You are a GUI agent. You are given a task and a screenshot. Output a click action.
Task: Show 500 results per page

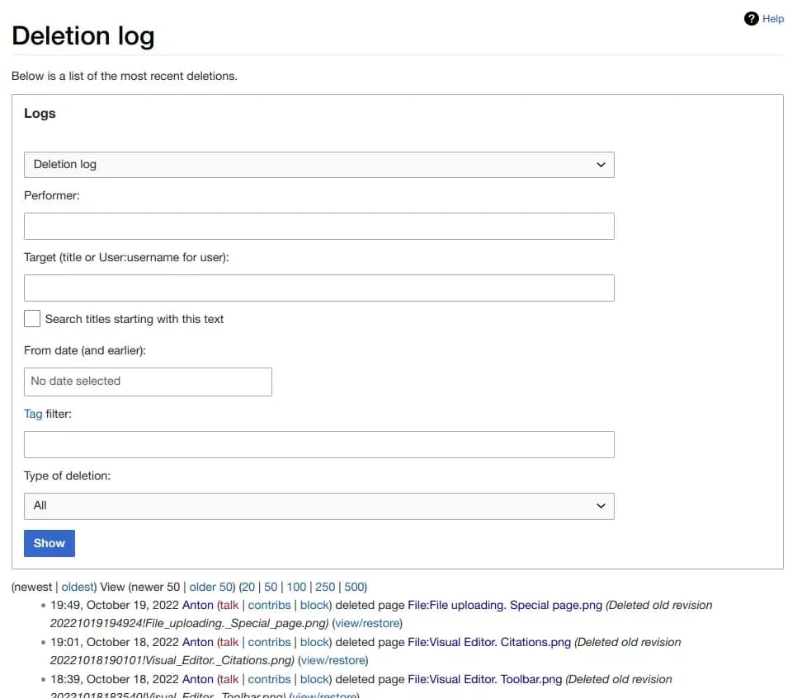354,587
